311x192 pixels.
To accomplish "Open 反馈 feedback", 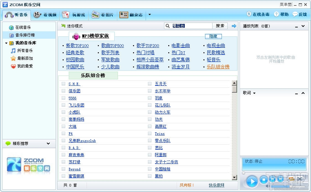I will coord(299,14).
